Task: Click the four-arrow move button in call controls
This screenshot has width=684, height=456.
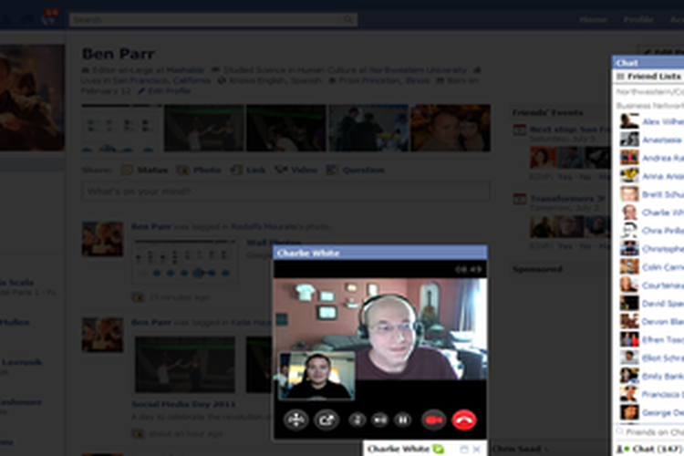Action: [296, 420]
